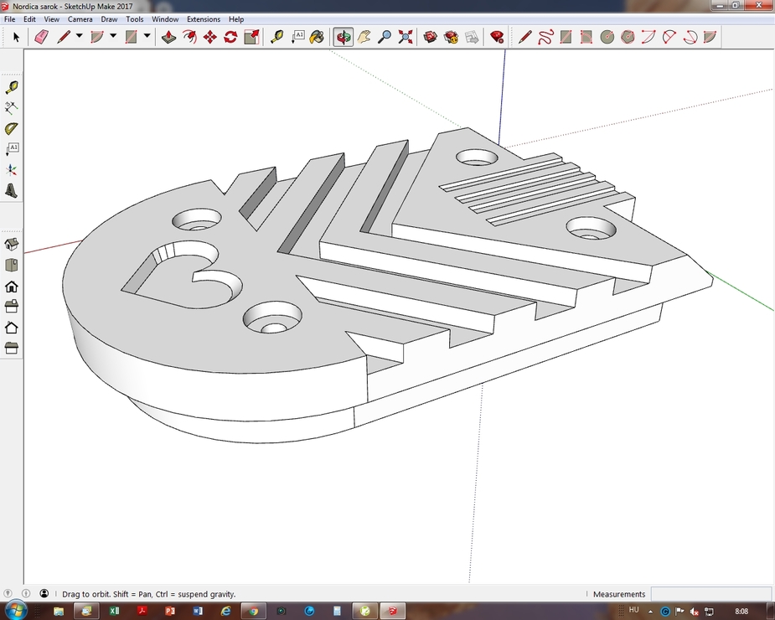Image resolution: width=775 pixels, height=620 pixels.
Task: Select the Protractor tool in left toolbar
Action: [12, 129]
